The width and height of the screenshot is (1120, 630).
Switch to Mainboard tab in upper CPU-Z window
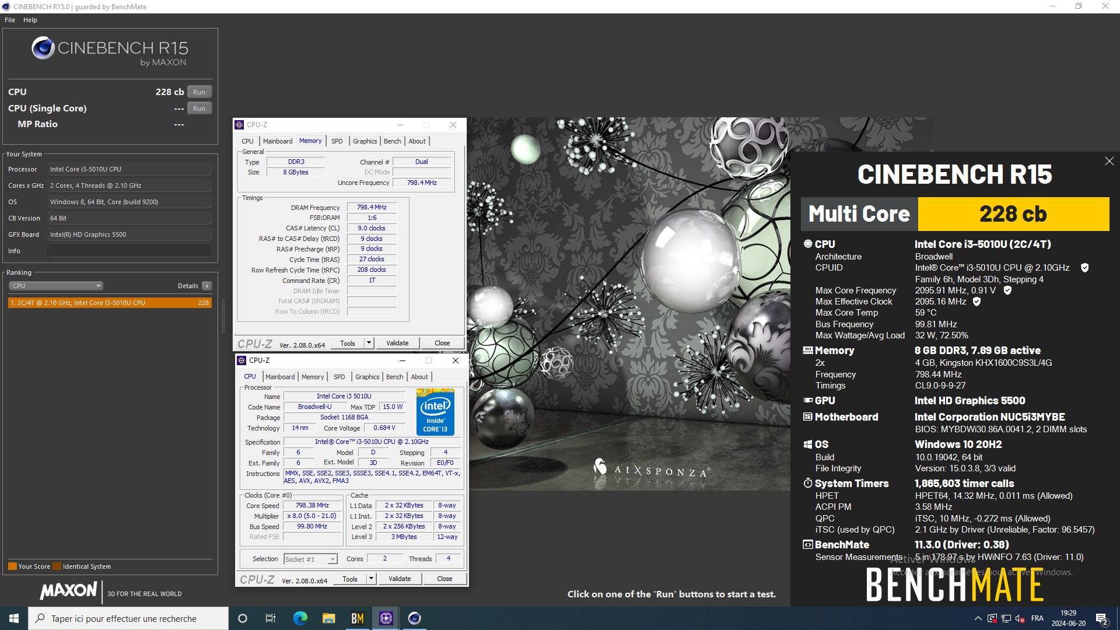pos(278,141)
